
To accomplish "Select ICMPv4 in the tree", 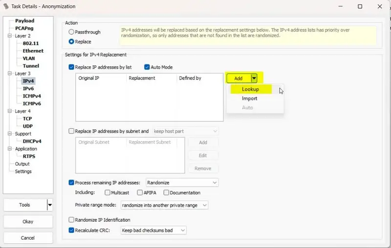I will (32, 96).
